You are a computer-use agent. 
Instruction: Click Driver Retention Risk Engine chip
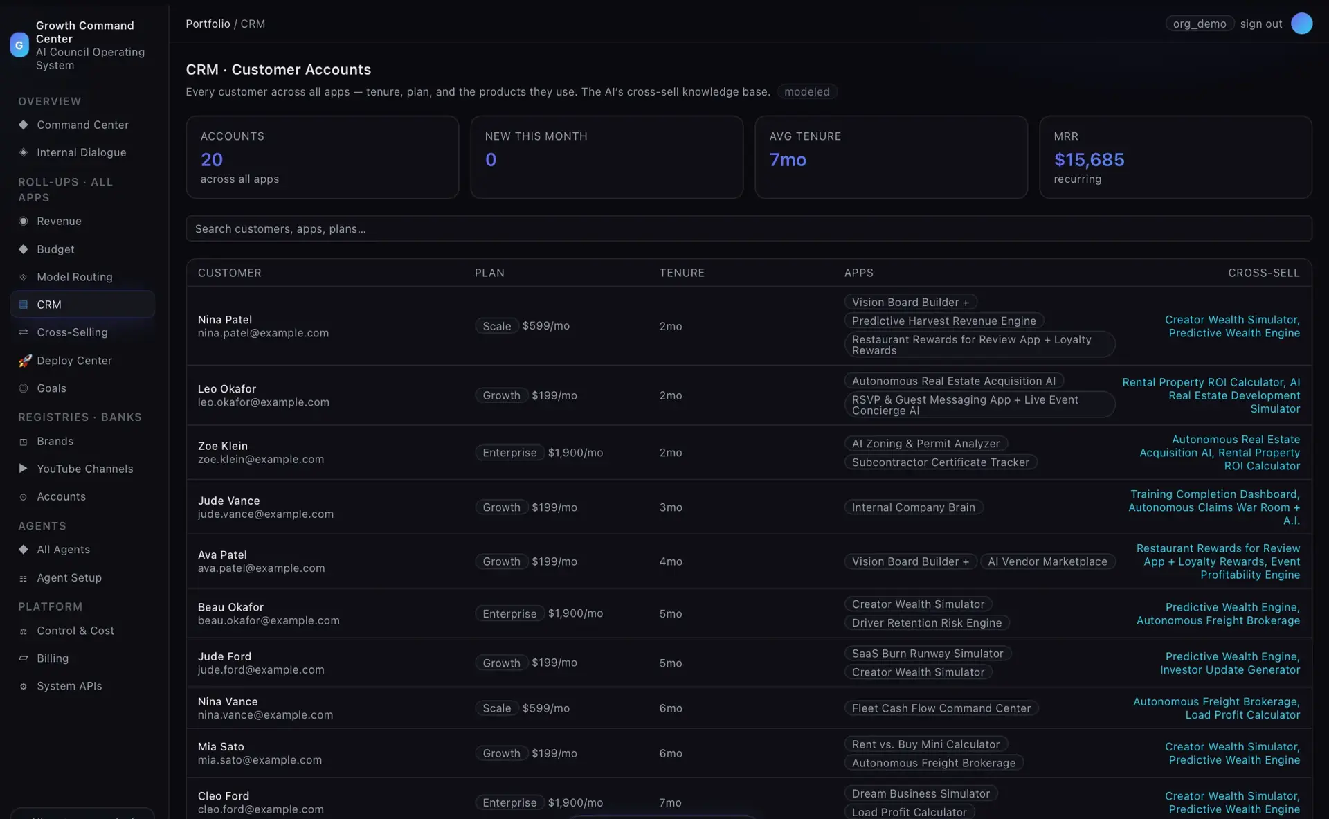click(926, 622)
